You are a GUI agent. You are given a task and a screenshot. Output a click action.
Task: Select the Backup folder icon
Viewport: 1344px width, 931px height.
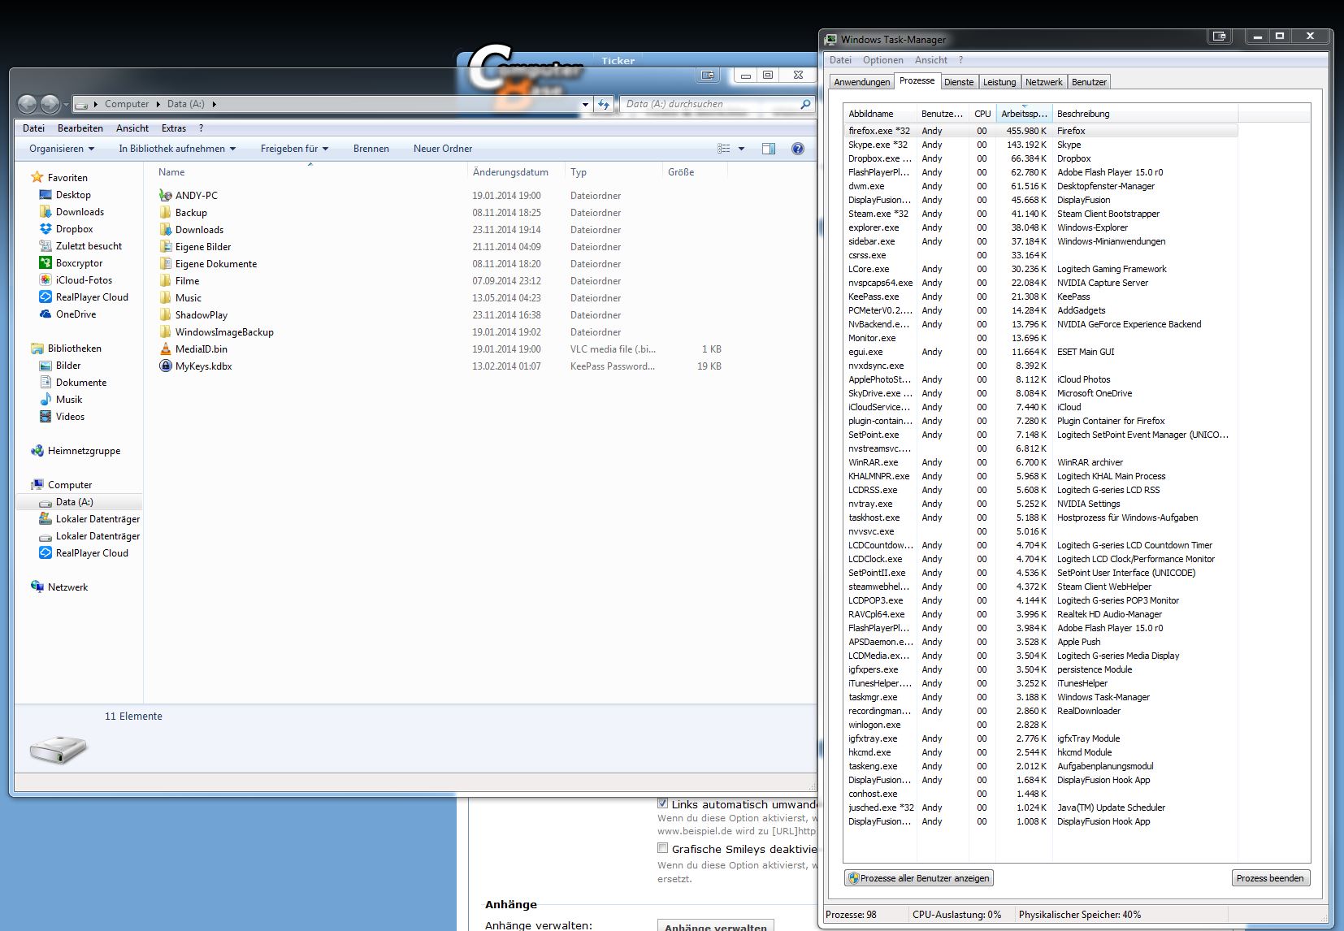click(x=166, y=213)
